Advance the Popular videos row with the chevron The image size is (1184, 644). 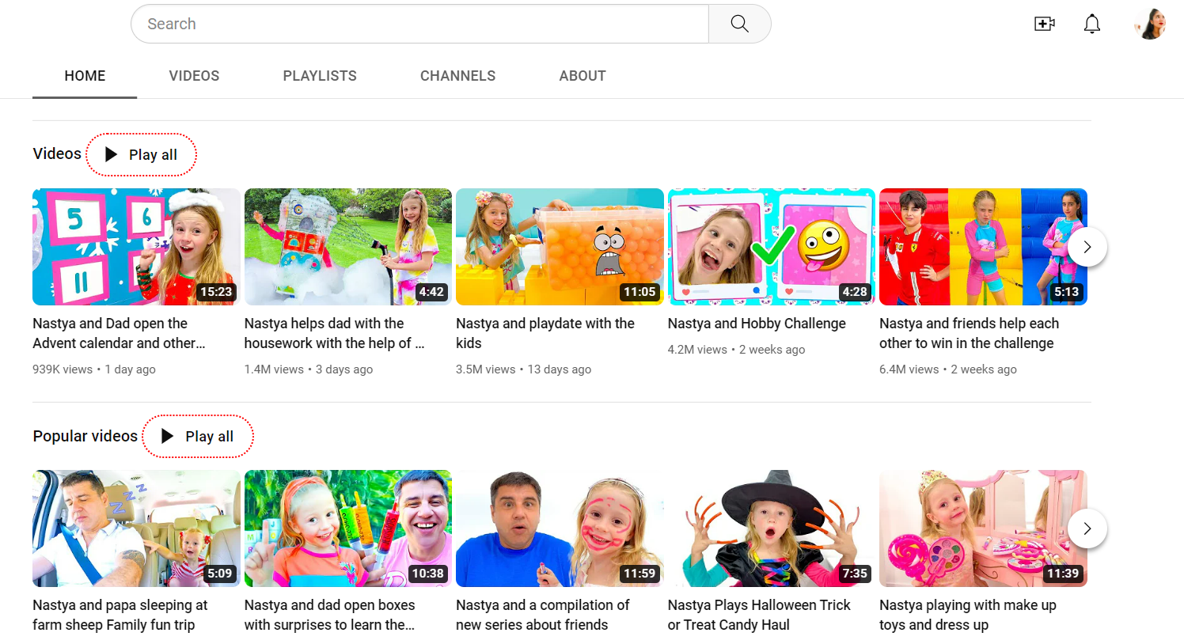pyautogui.click(x=1087, y=528)
